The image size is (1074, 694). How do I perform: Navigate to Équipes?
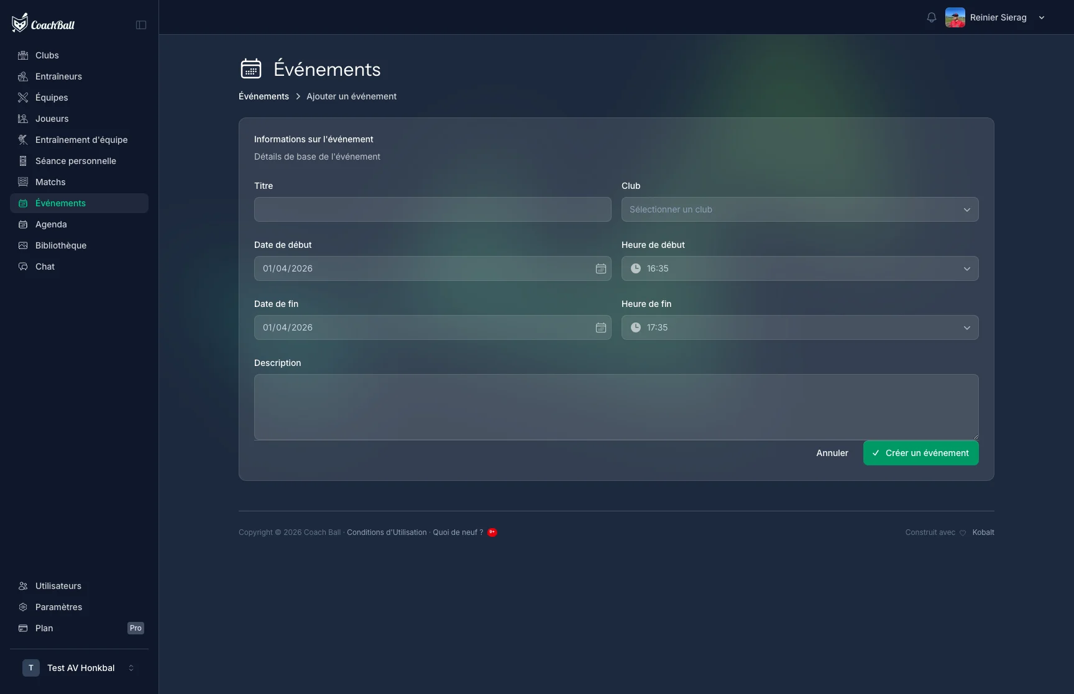[79, 98]
